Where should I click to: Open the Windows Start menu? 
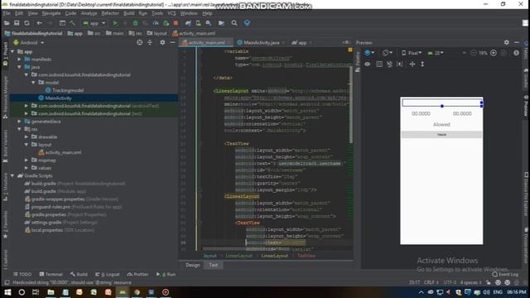7,292
